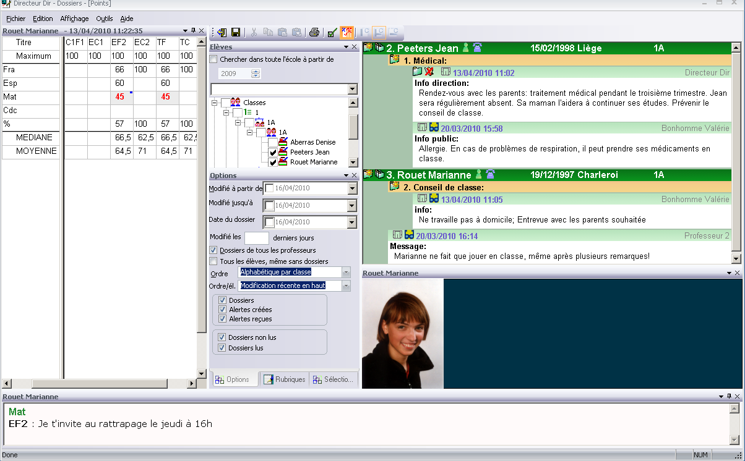Screen dimensions: 745x461
Task: Uncheck the Peeters Jean checkbox in tree
Action: (272, 152)
